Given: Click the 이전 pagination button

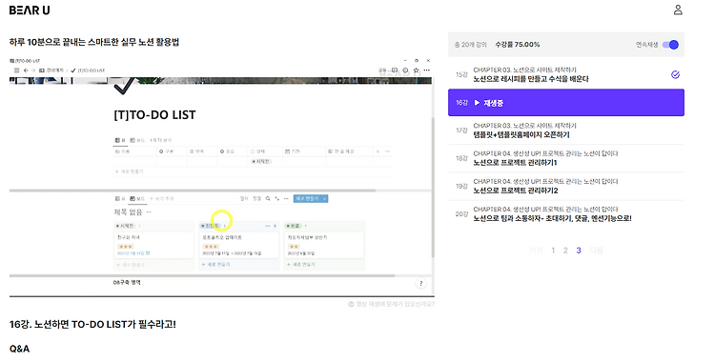Looking at the screenshot, I should [536, 251].
